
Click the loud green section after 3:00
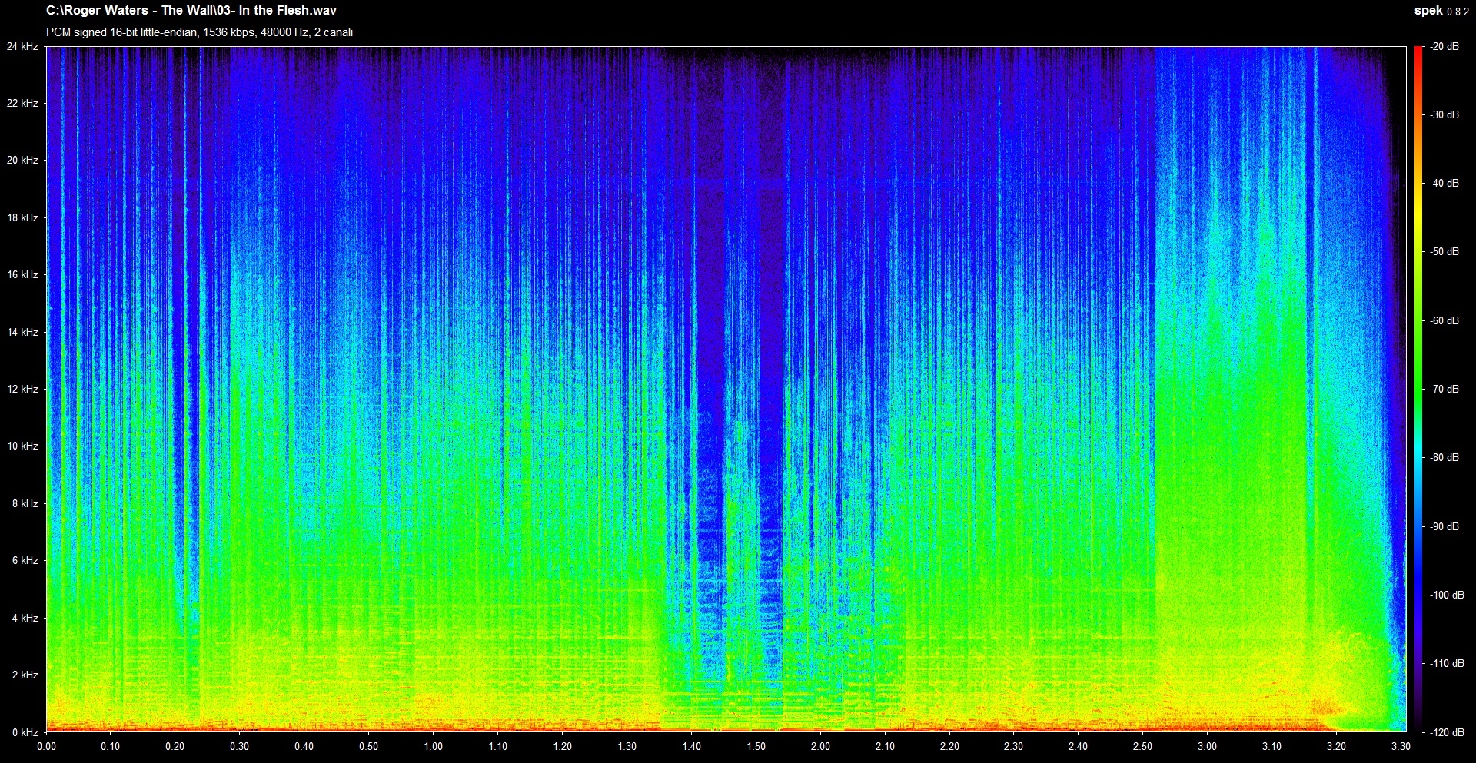1230,461
